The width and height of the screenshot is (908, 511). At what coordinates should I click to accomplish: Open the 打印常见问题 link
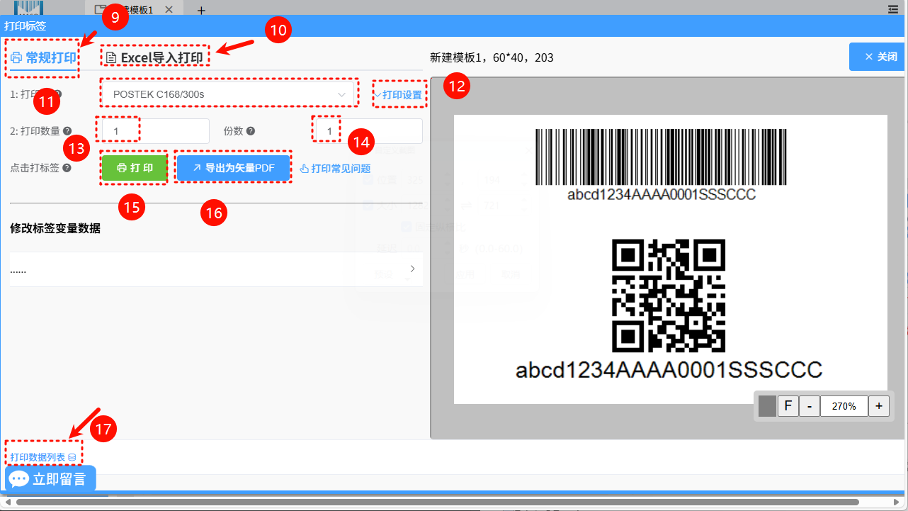pyautogui.click(x=335, y=169)
